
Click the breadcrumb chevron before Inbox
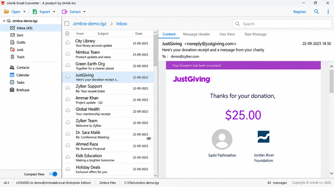point(111,24)
